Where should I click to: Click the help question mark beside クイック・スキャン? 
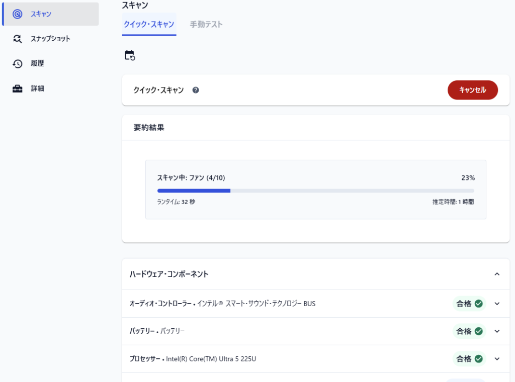196,90
